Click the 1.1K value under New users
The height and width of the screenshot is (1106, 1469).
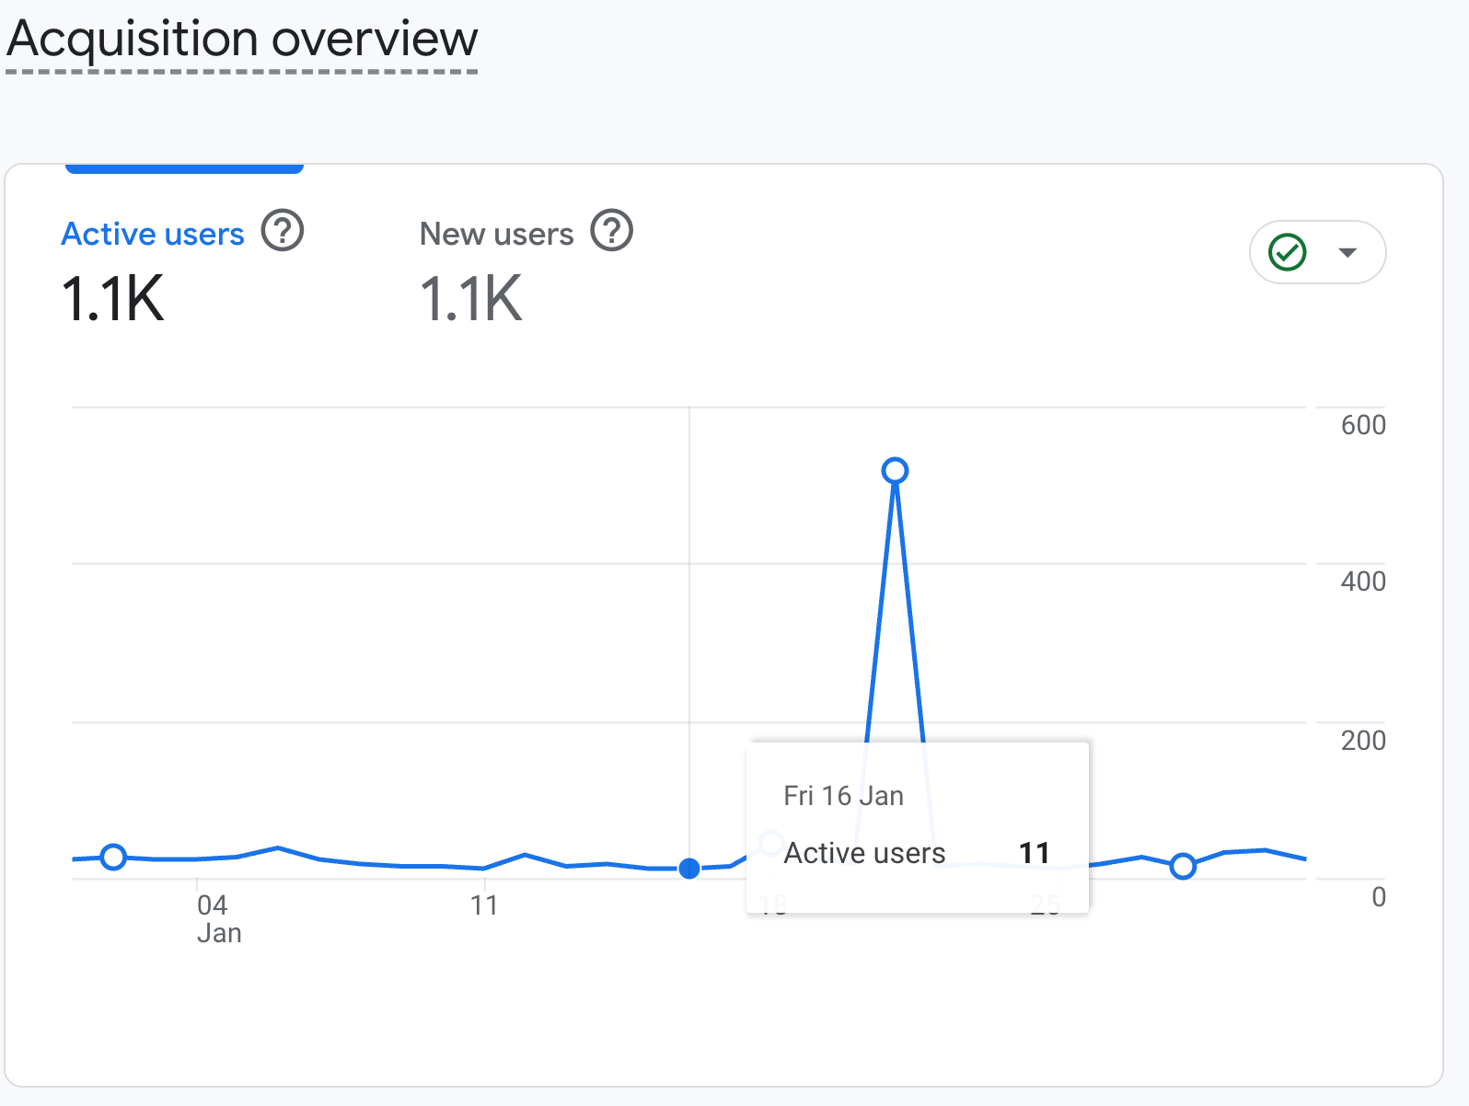click(470, 299)
